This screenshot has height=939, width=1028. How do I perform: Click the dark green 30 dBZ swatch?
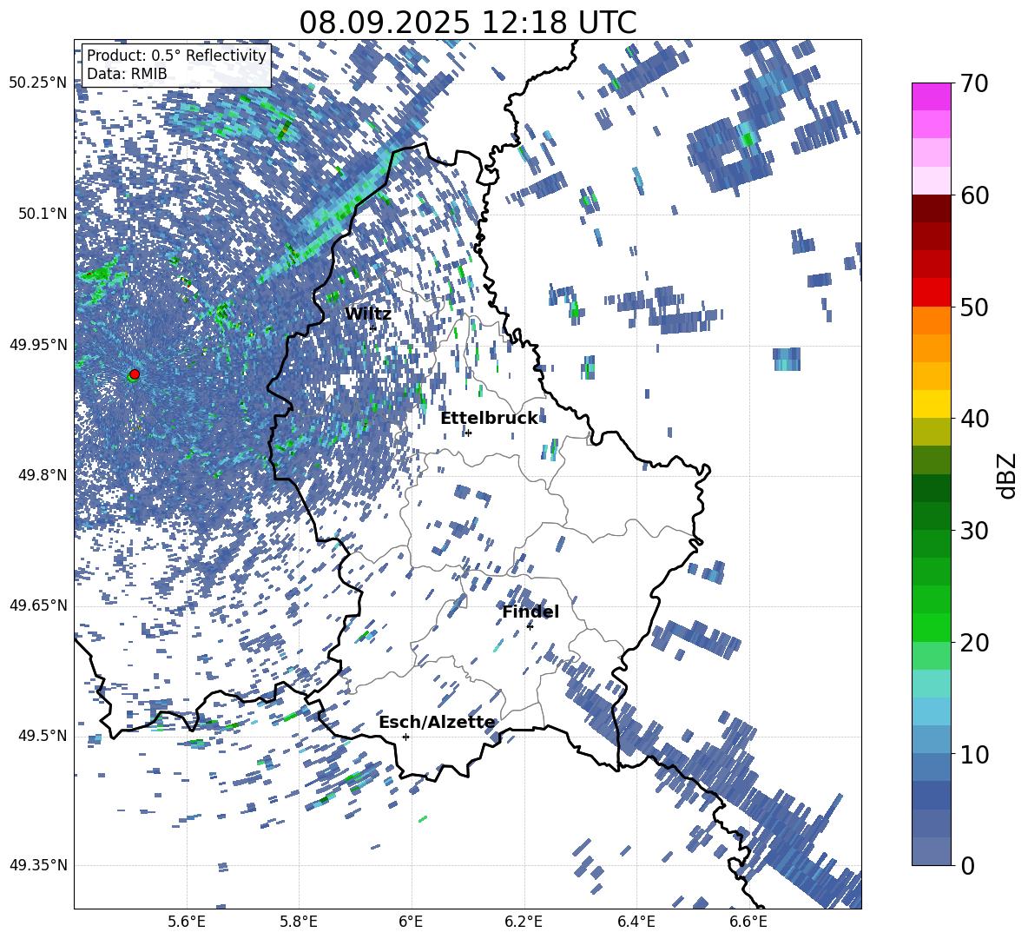(932, 516)
